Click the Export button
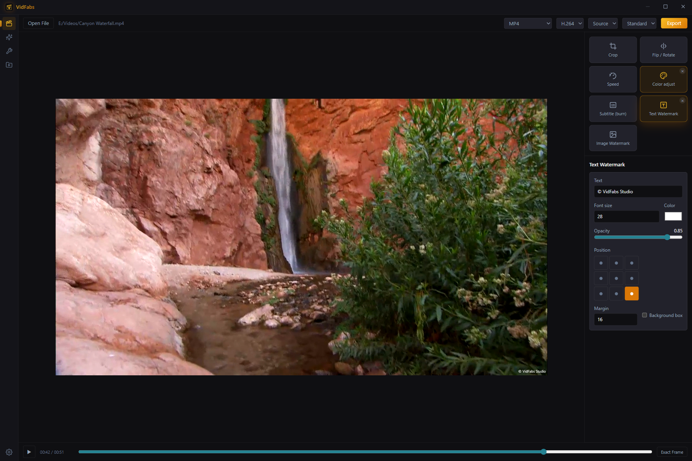The width and height of the screenshot is (692, 461). pyautogui.click(x=674, y=23)
